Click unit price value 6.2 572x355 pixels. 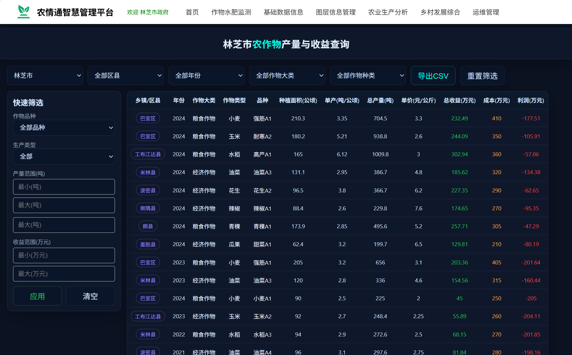418,190
